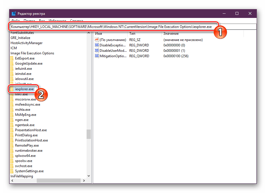Image resolution: width=266 pixels, height=193 pixels.
Task: Click the folder icon beside spoolsv.exe
Action: coord(12,161)
